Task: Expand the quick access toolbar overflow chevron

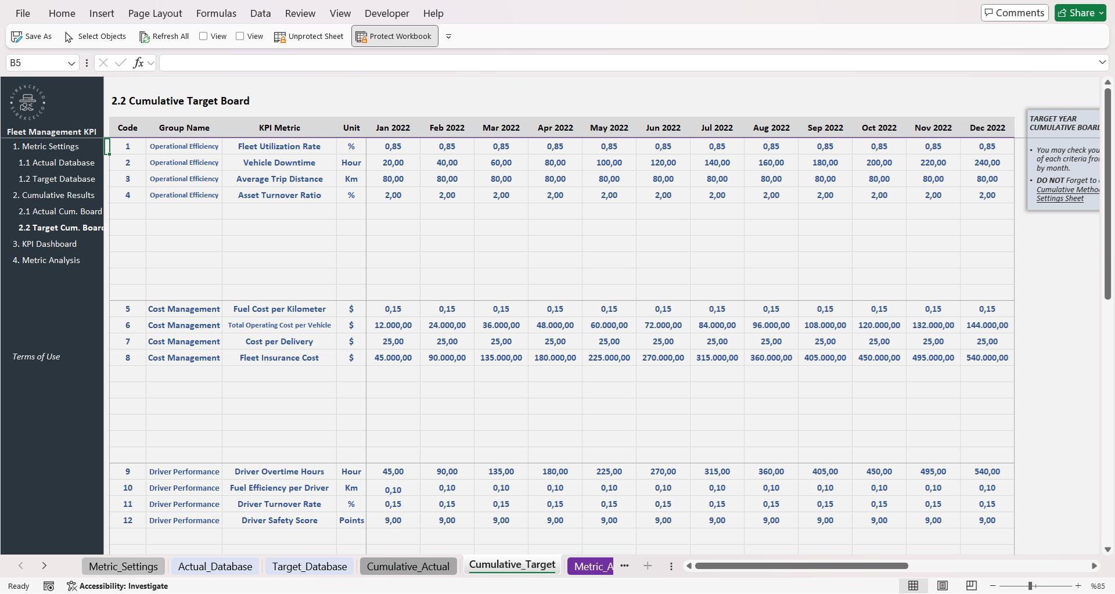Action: 448,36
